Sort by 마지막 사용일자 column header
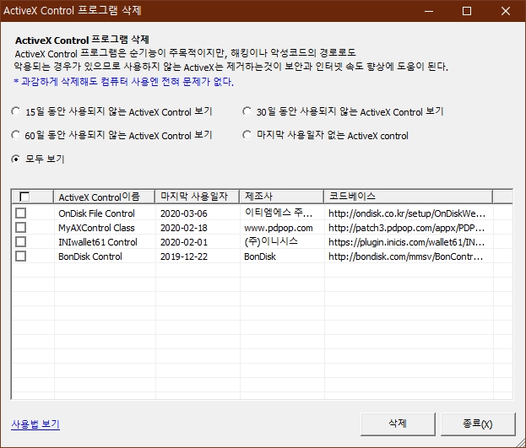Screen dimensions: 526x448 click(x=198, y=197)
